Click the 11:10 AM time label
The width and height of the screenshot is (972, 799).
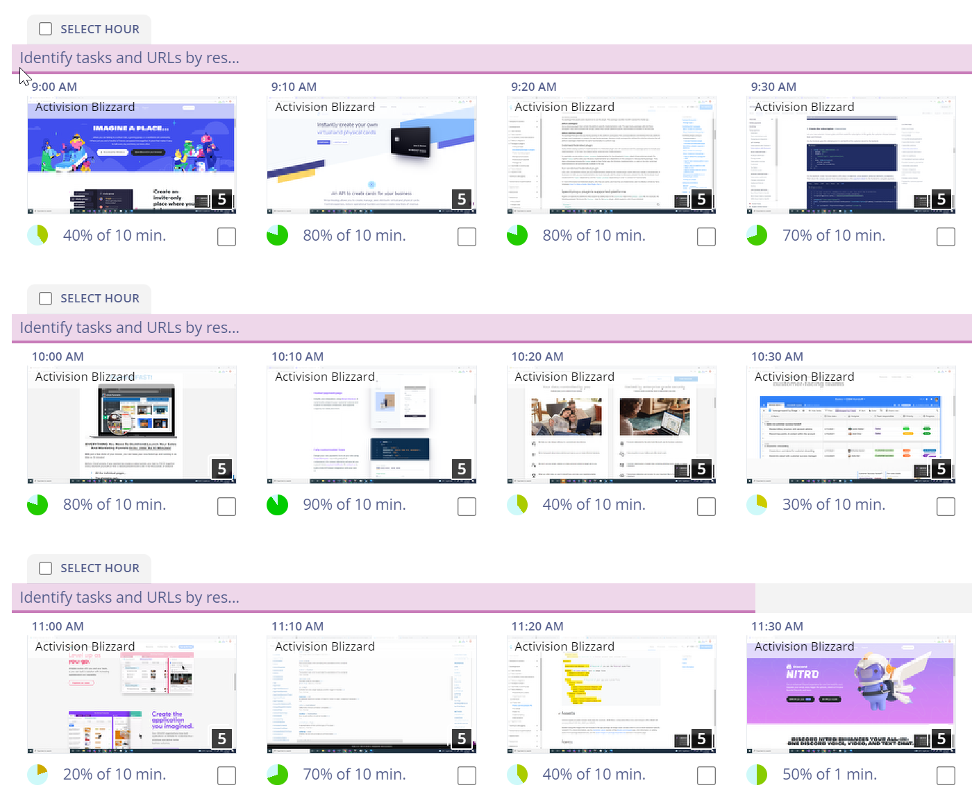297,626
